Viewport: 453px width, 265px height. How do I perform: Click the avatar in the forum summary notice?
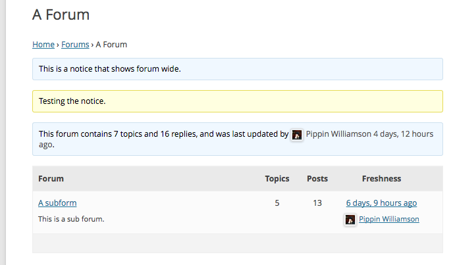pos(297,135)
